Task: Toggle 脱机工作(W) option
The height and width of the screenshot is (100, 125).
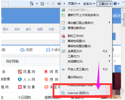Action: (x=86, y=36)
